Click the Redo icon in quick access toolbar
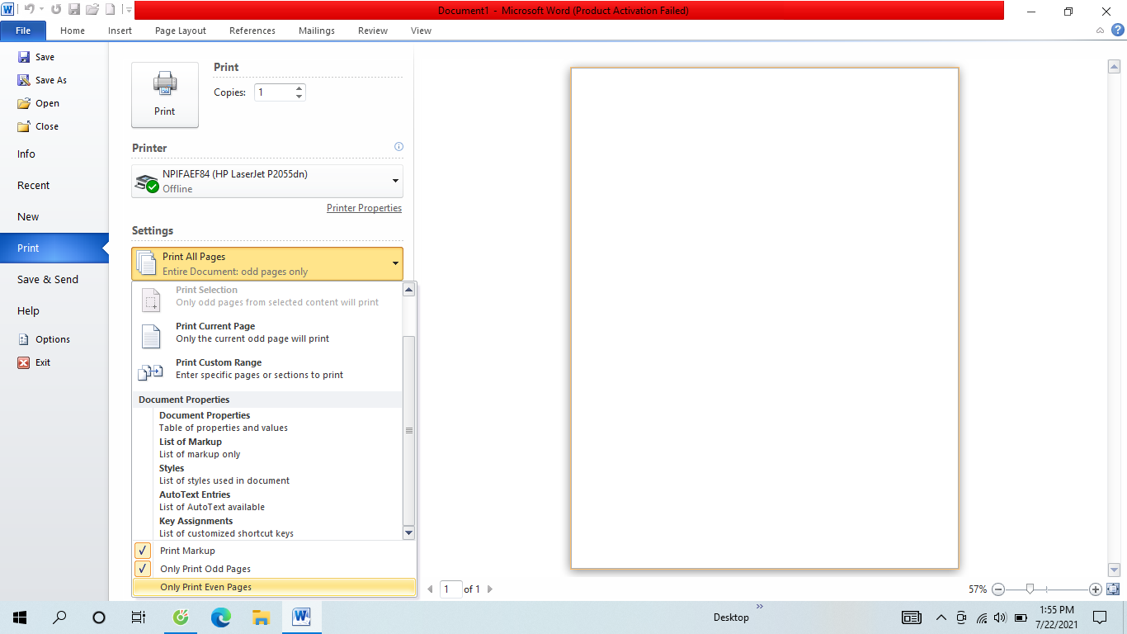The width and height of the screenshot is (1127, 634). coord(56,10)
